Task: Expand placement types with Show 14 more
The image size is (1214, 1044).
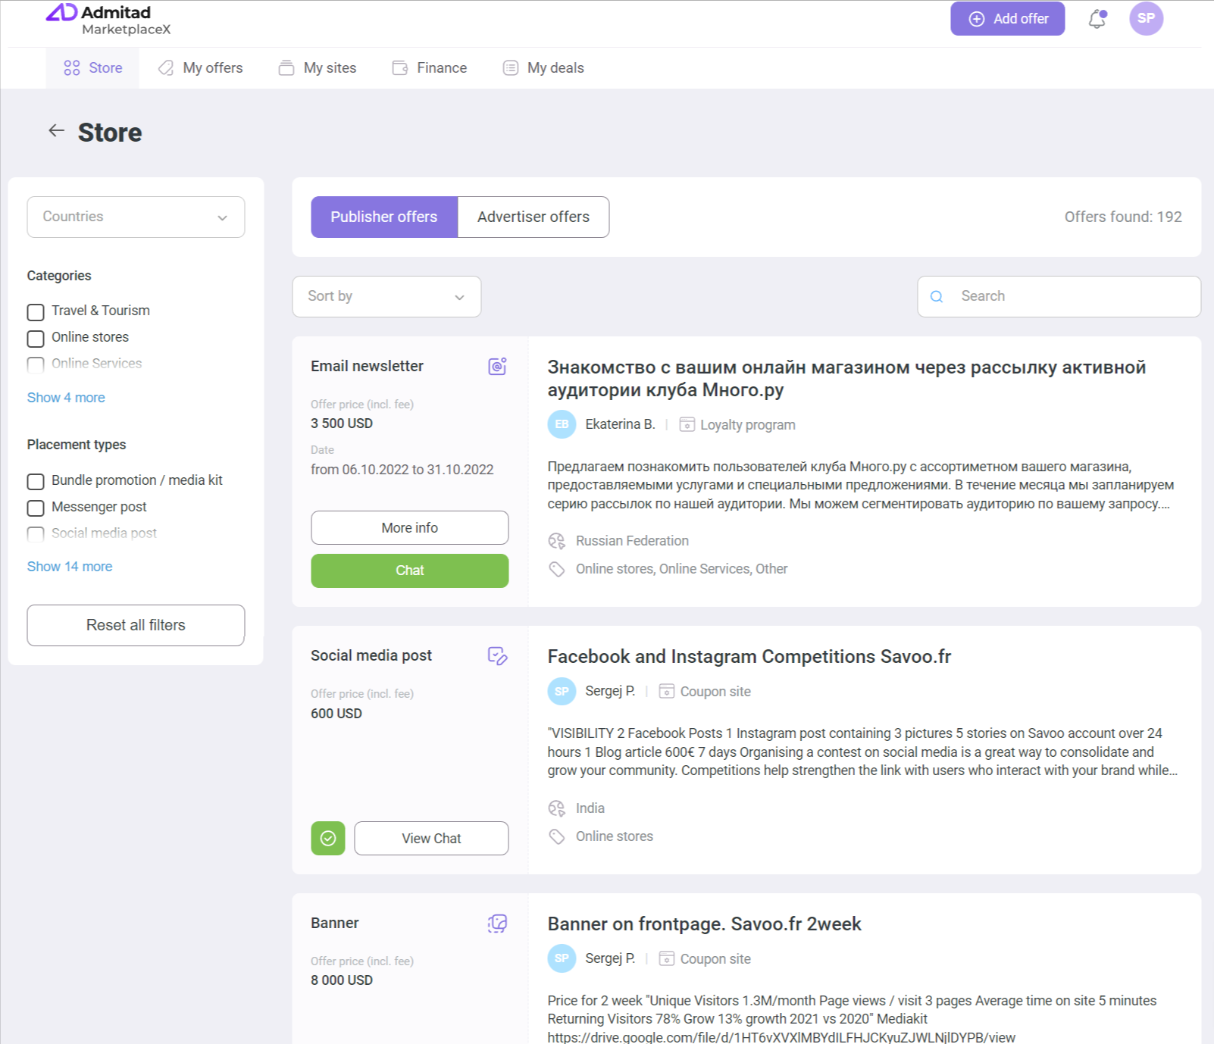Action: pos(70,567)
